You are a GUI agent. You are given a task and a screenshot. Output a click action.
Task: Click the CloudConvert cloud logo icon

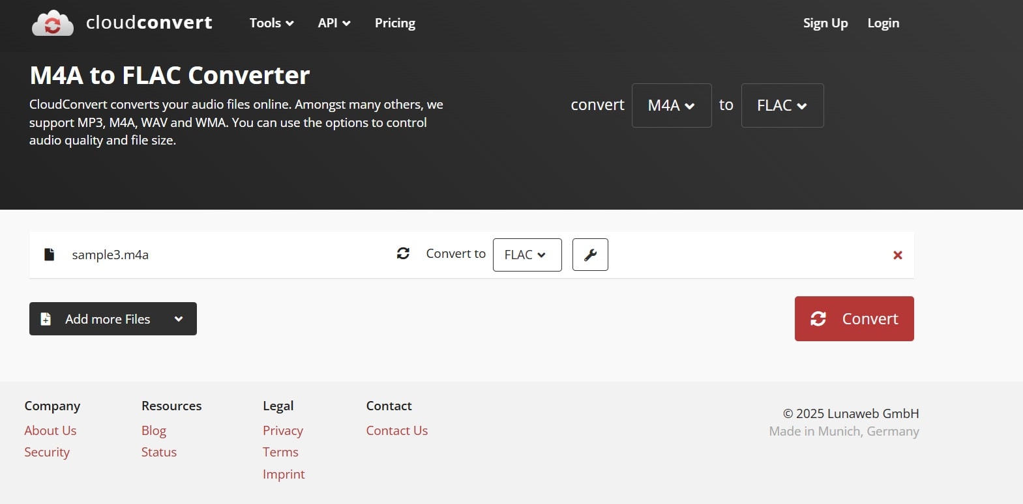(x=53, y=23)
